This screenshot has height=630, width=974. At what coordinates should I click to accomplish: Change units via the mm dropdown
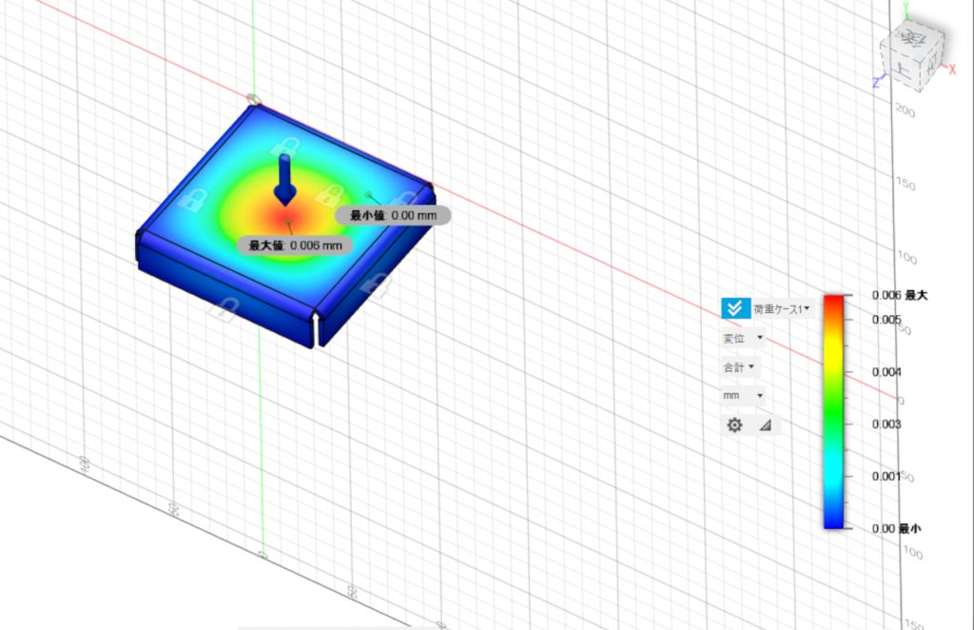[743, 395]
